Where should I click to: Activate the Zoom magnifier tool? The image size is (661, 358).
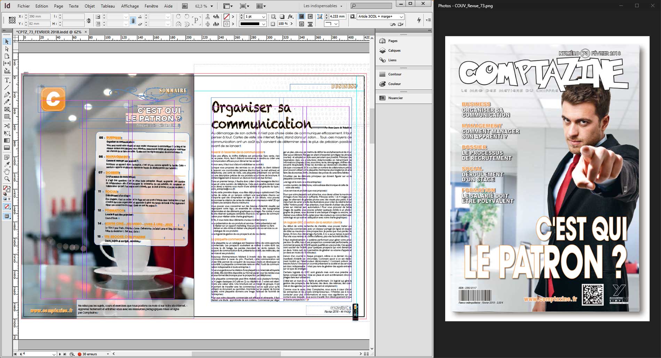(x=7, y=179)
